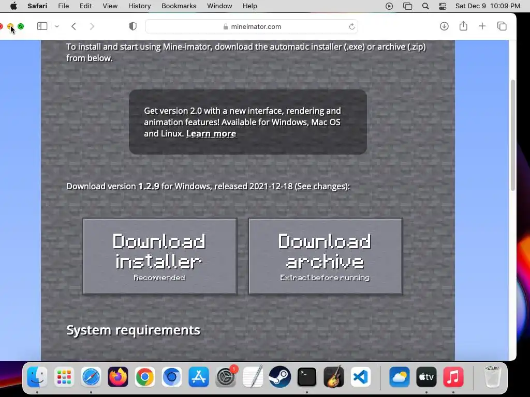Open System Settings from the Dock

(226, 377)
